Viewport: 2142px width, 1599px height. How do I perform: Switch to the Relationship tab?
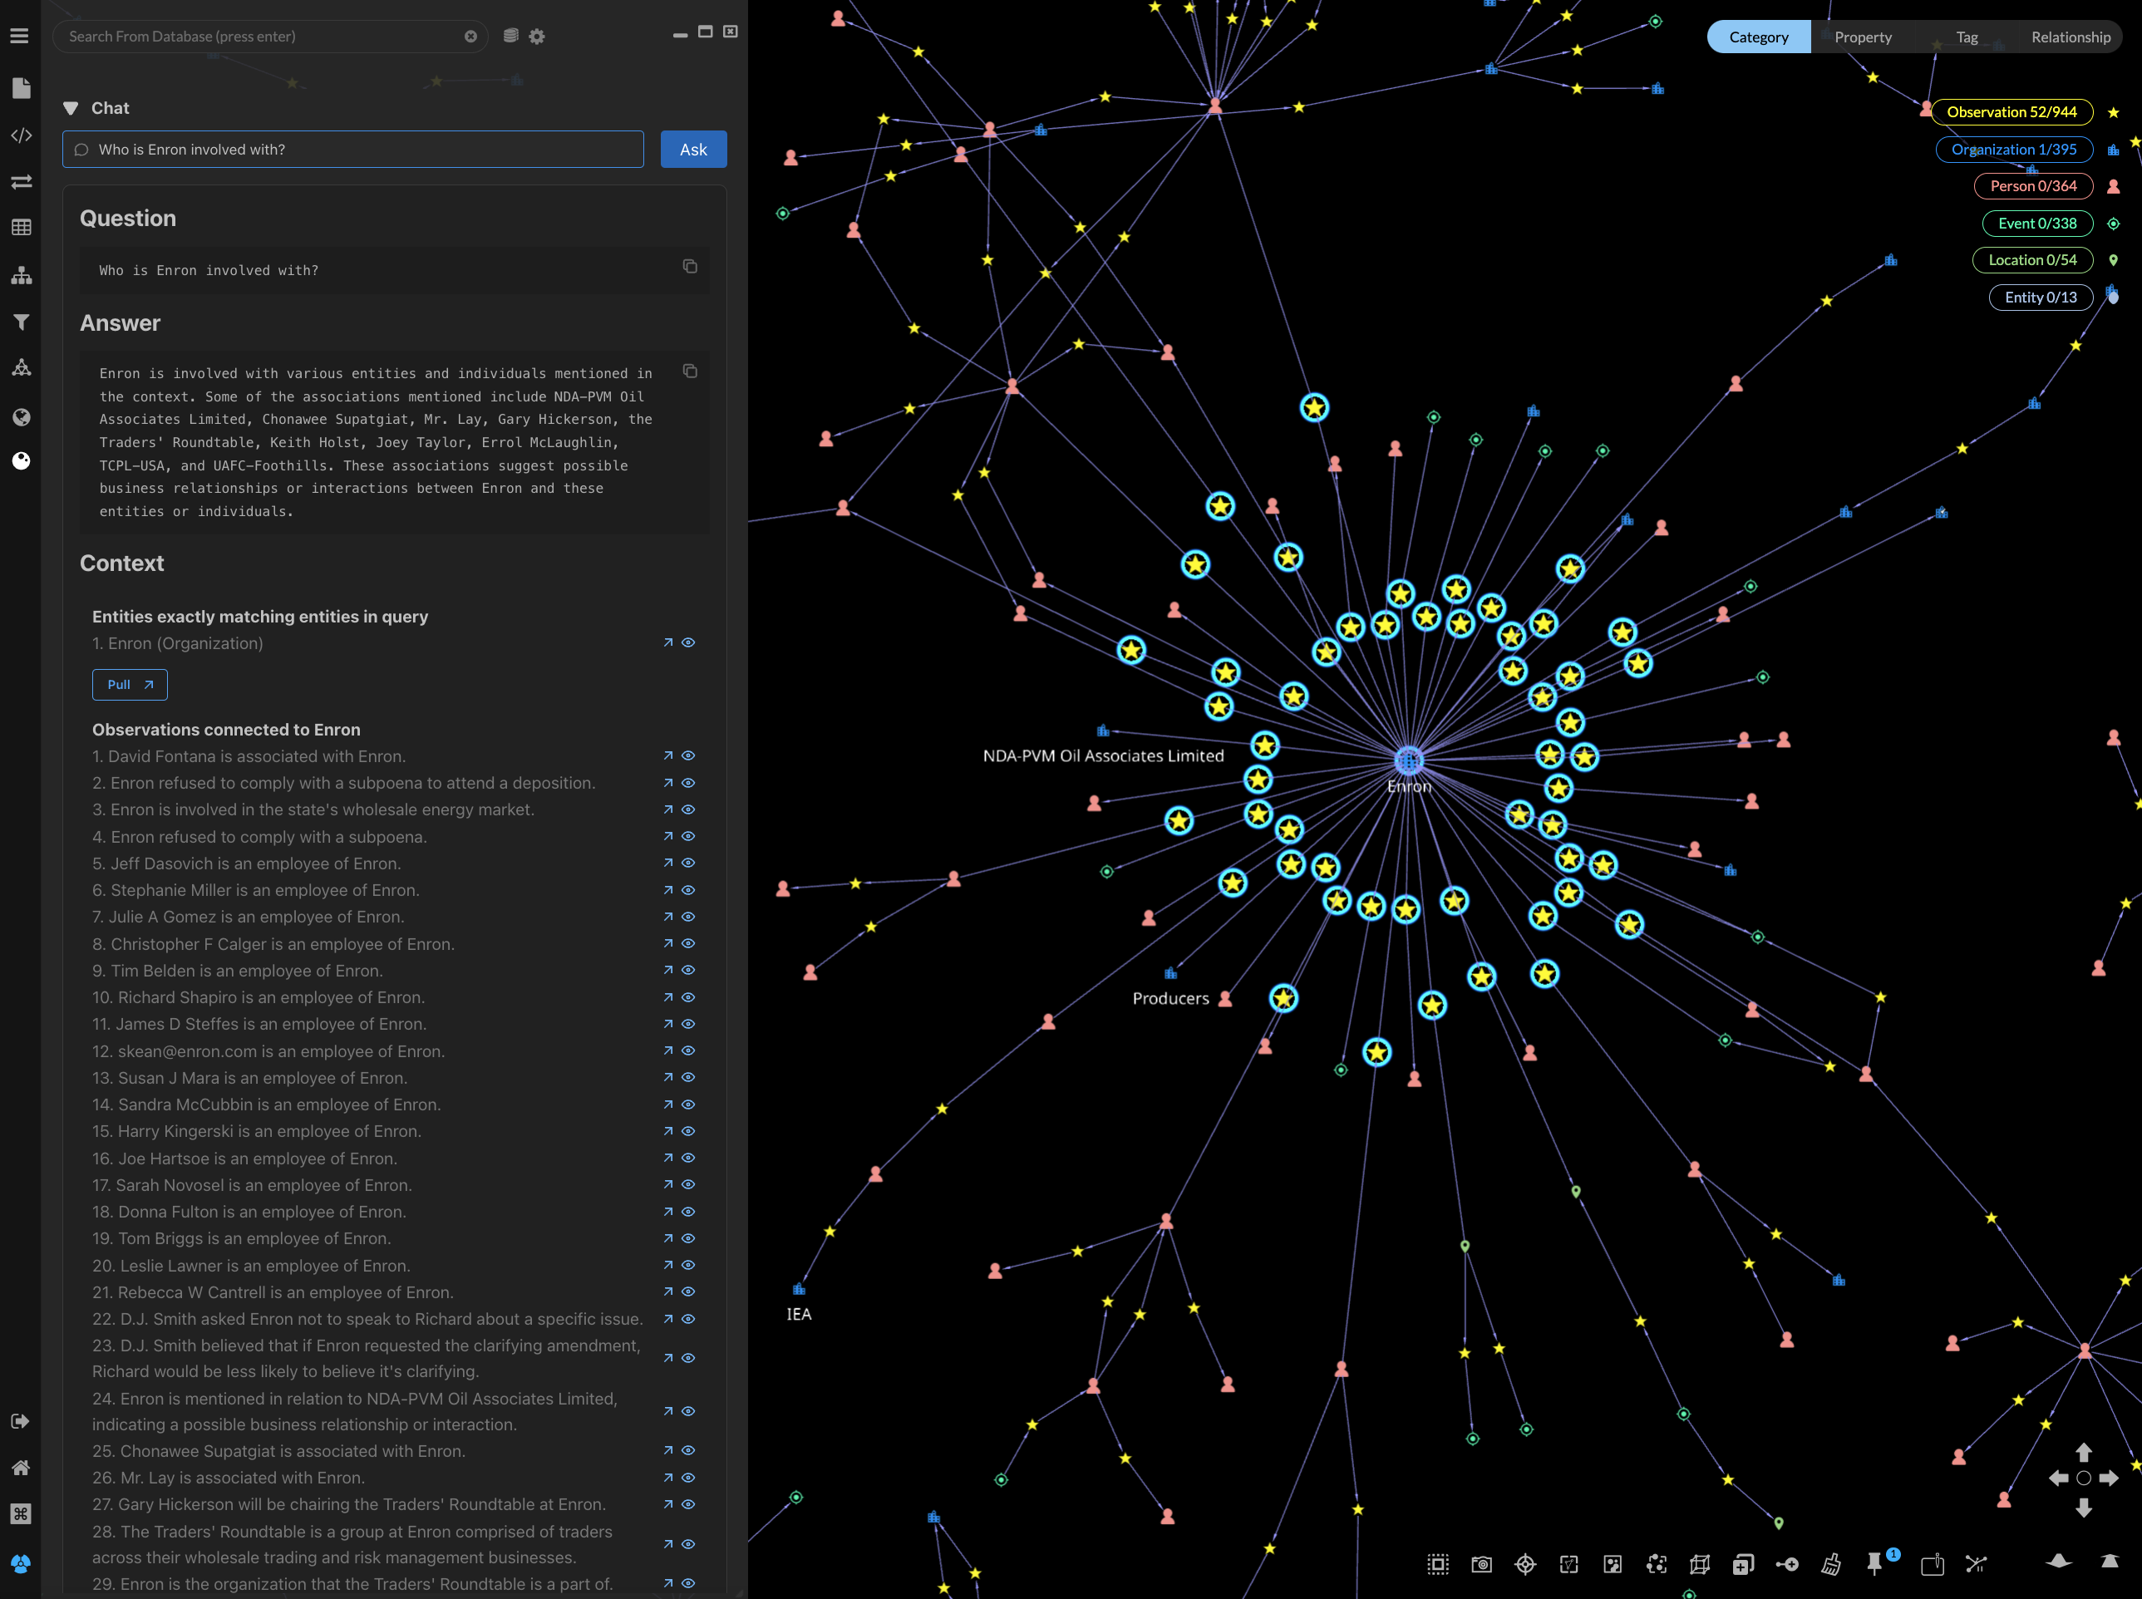2071,37
